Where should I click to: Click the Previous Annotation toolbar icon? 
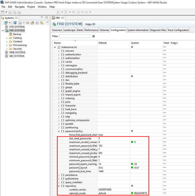(66, 12)
